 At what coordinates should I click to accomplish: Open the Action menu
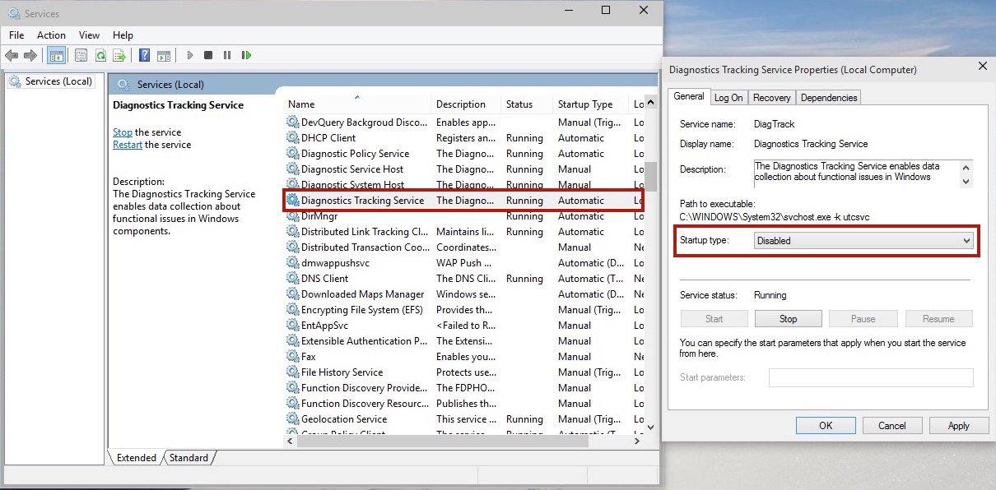click(51, 35)
